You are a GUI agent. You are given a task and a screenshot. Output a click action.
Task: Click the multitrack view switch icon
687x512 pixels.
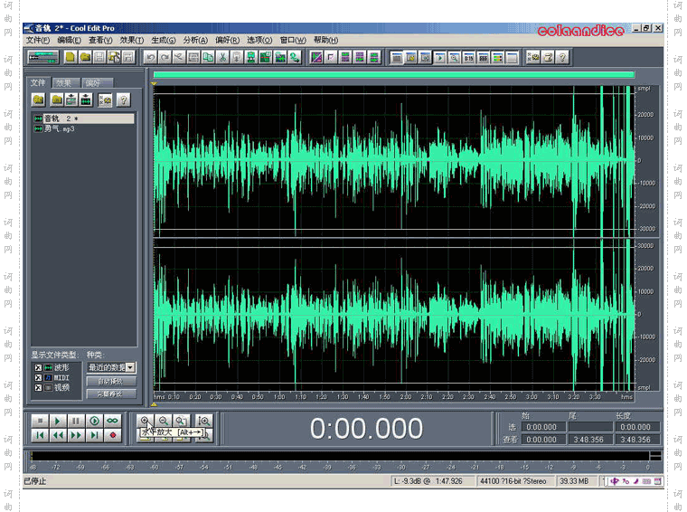tap(43, 57)
